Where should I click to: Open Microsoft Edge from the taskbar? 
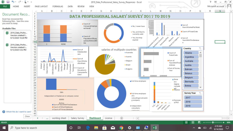click(88, 128)
